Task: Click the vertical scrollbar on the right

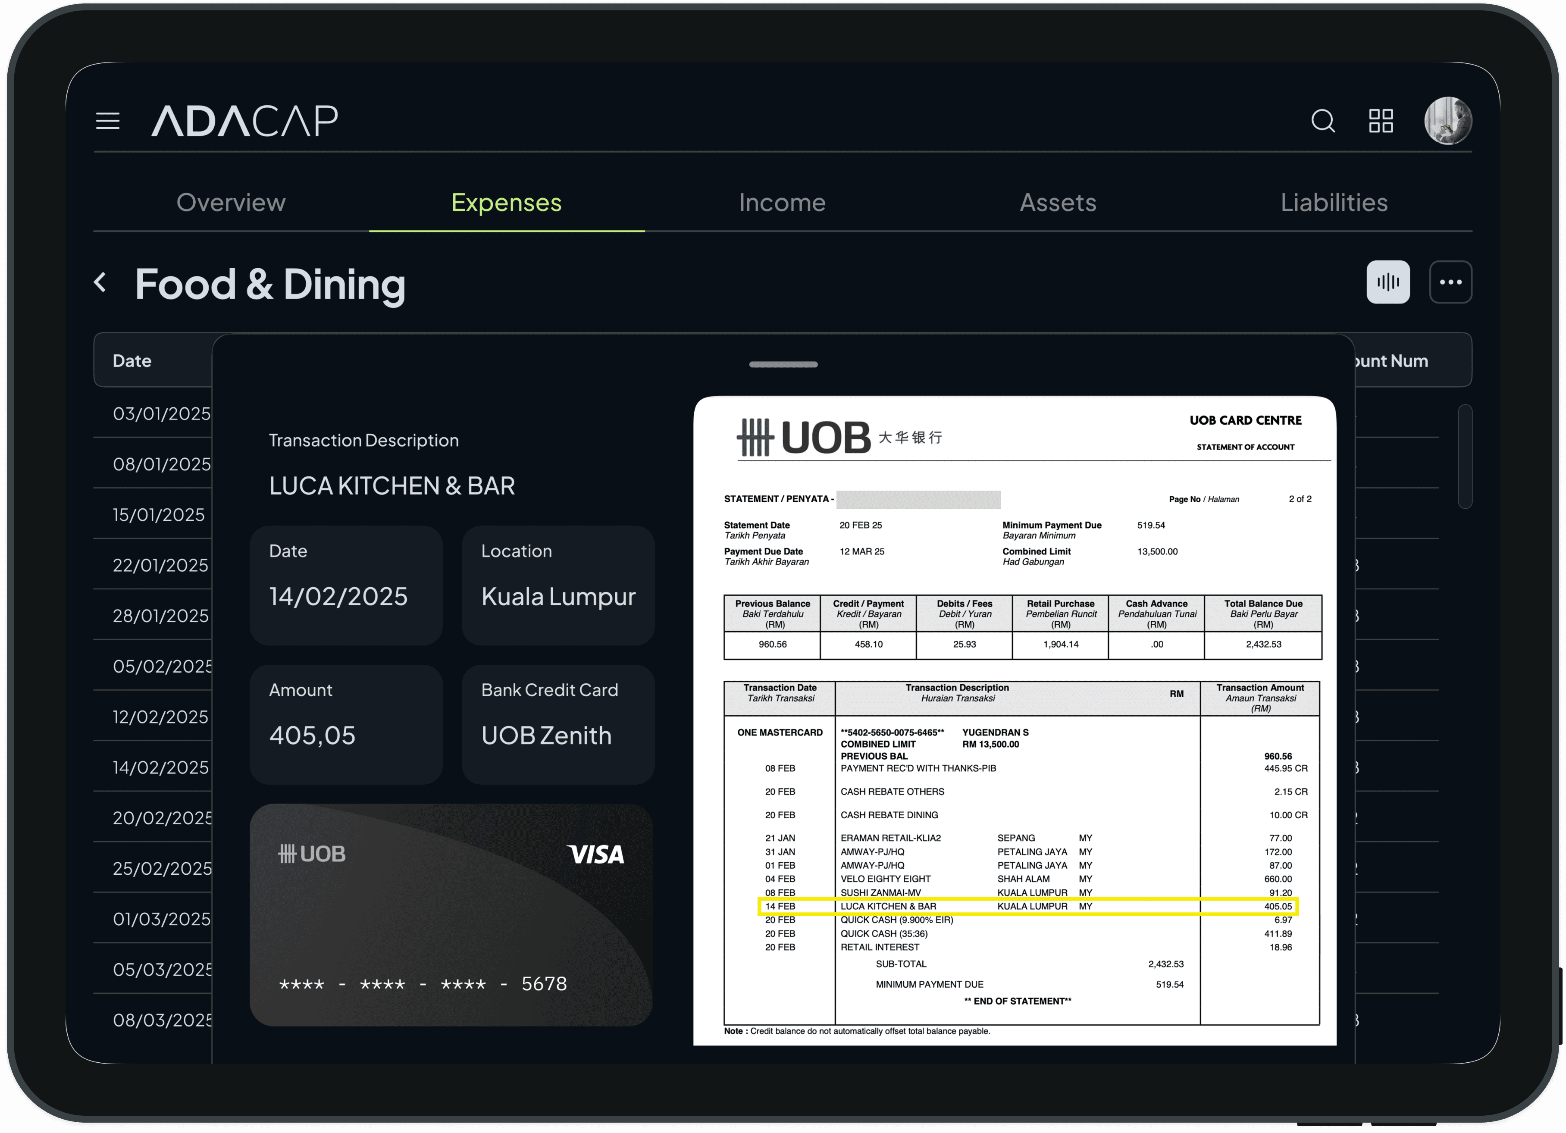Action: (1465, 456)
